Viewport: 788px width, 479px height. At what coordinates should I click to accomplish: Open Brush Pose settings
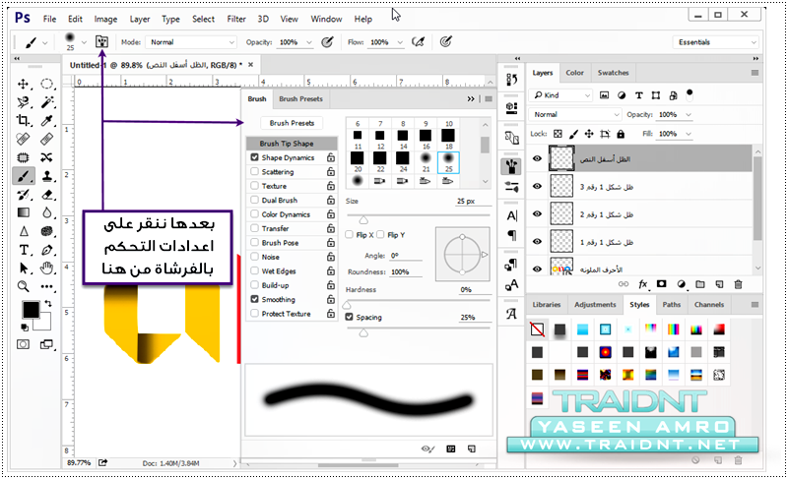pyautogui.click(x=281, y=242)
